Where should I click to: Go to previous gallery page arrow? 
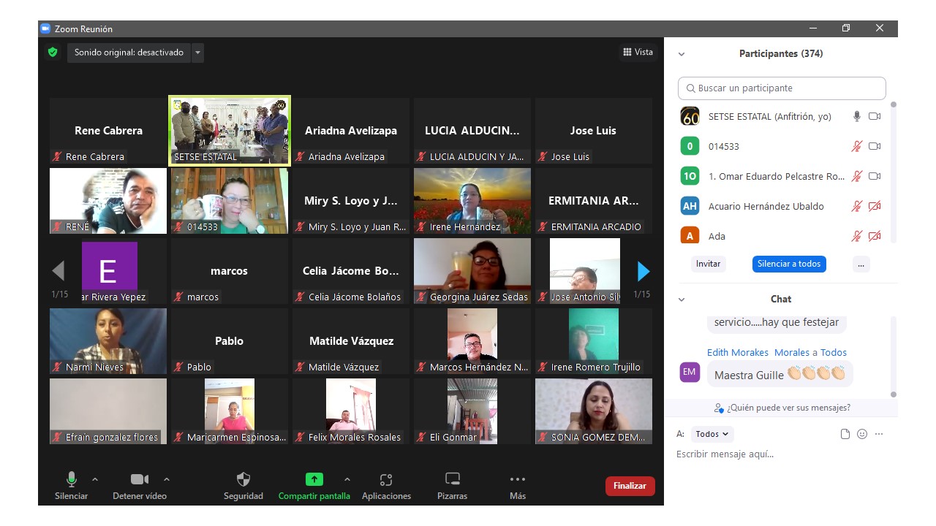(58, 272)
